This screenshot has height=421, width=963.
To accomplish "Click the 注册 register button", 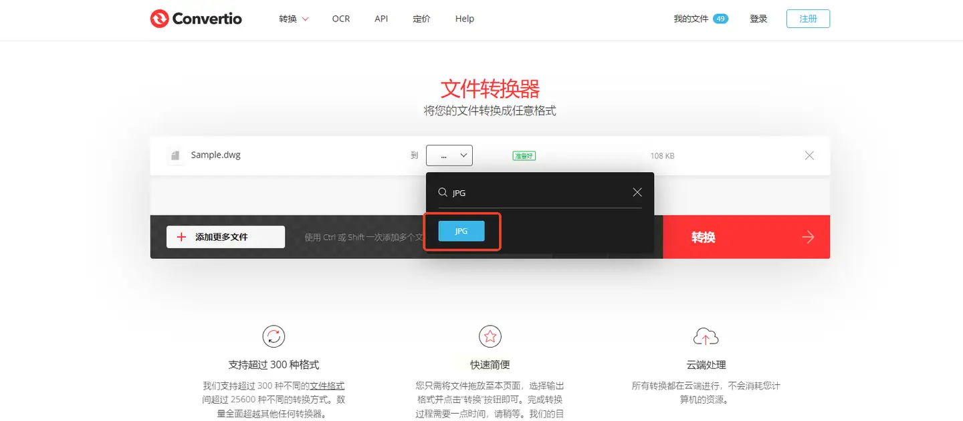I will 808,19.
